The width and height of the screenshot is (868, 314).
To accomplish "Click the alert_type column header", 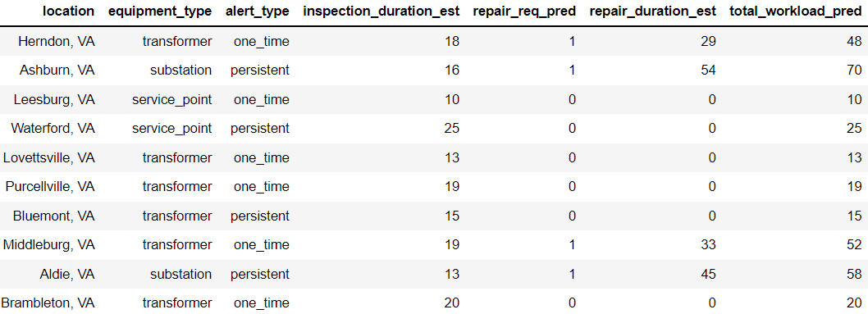I will [x=258, y=11].
